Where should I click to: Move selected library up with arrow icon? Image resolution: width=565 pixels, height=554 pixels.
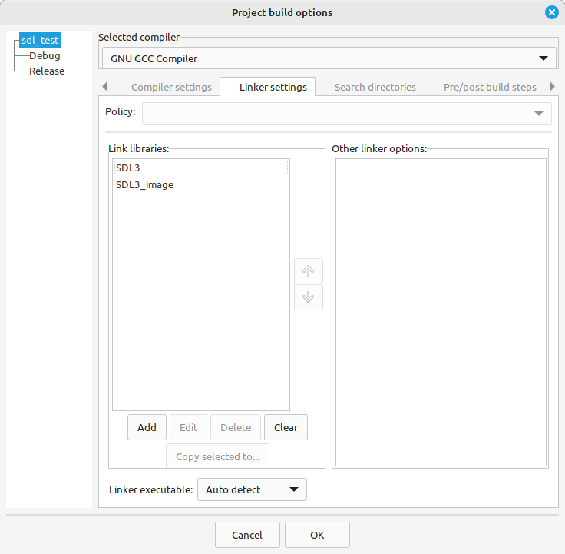click(308, 271)
